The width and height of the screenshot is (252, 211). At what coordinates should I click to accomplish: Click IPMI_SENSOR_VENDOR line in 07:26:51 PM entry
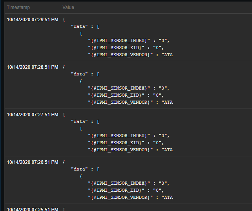point(130,198)
